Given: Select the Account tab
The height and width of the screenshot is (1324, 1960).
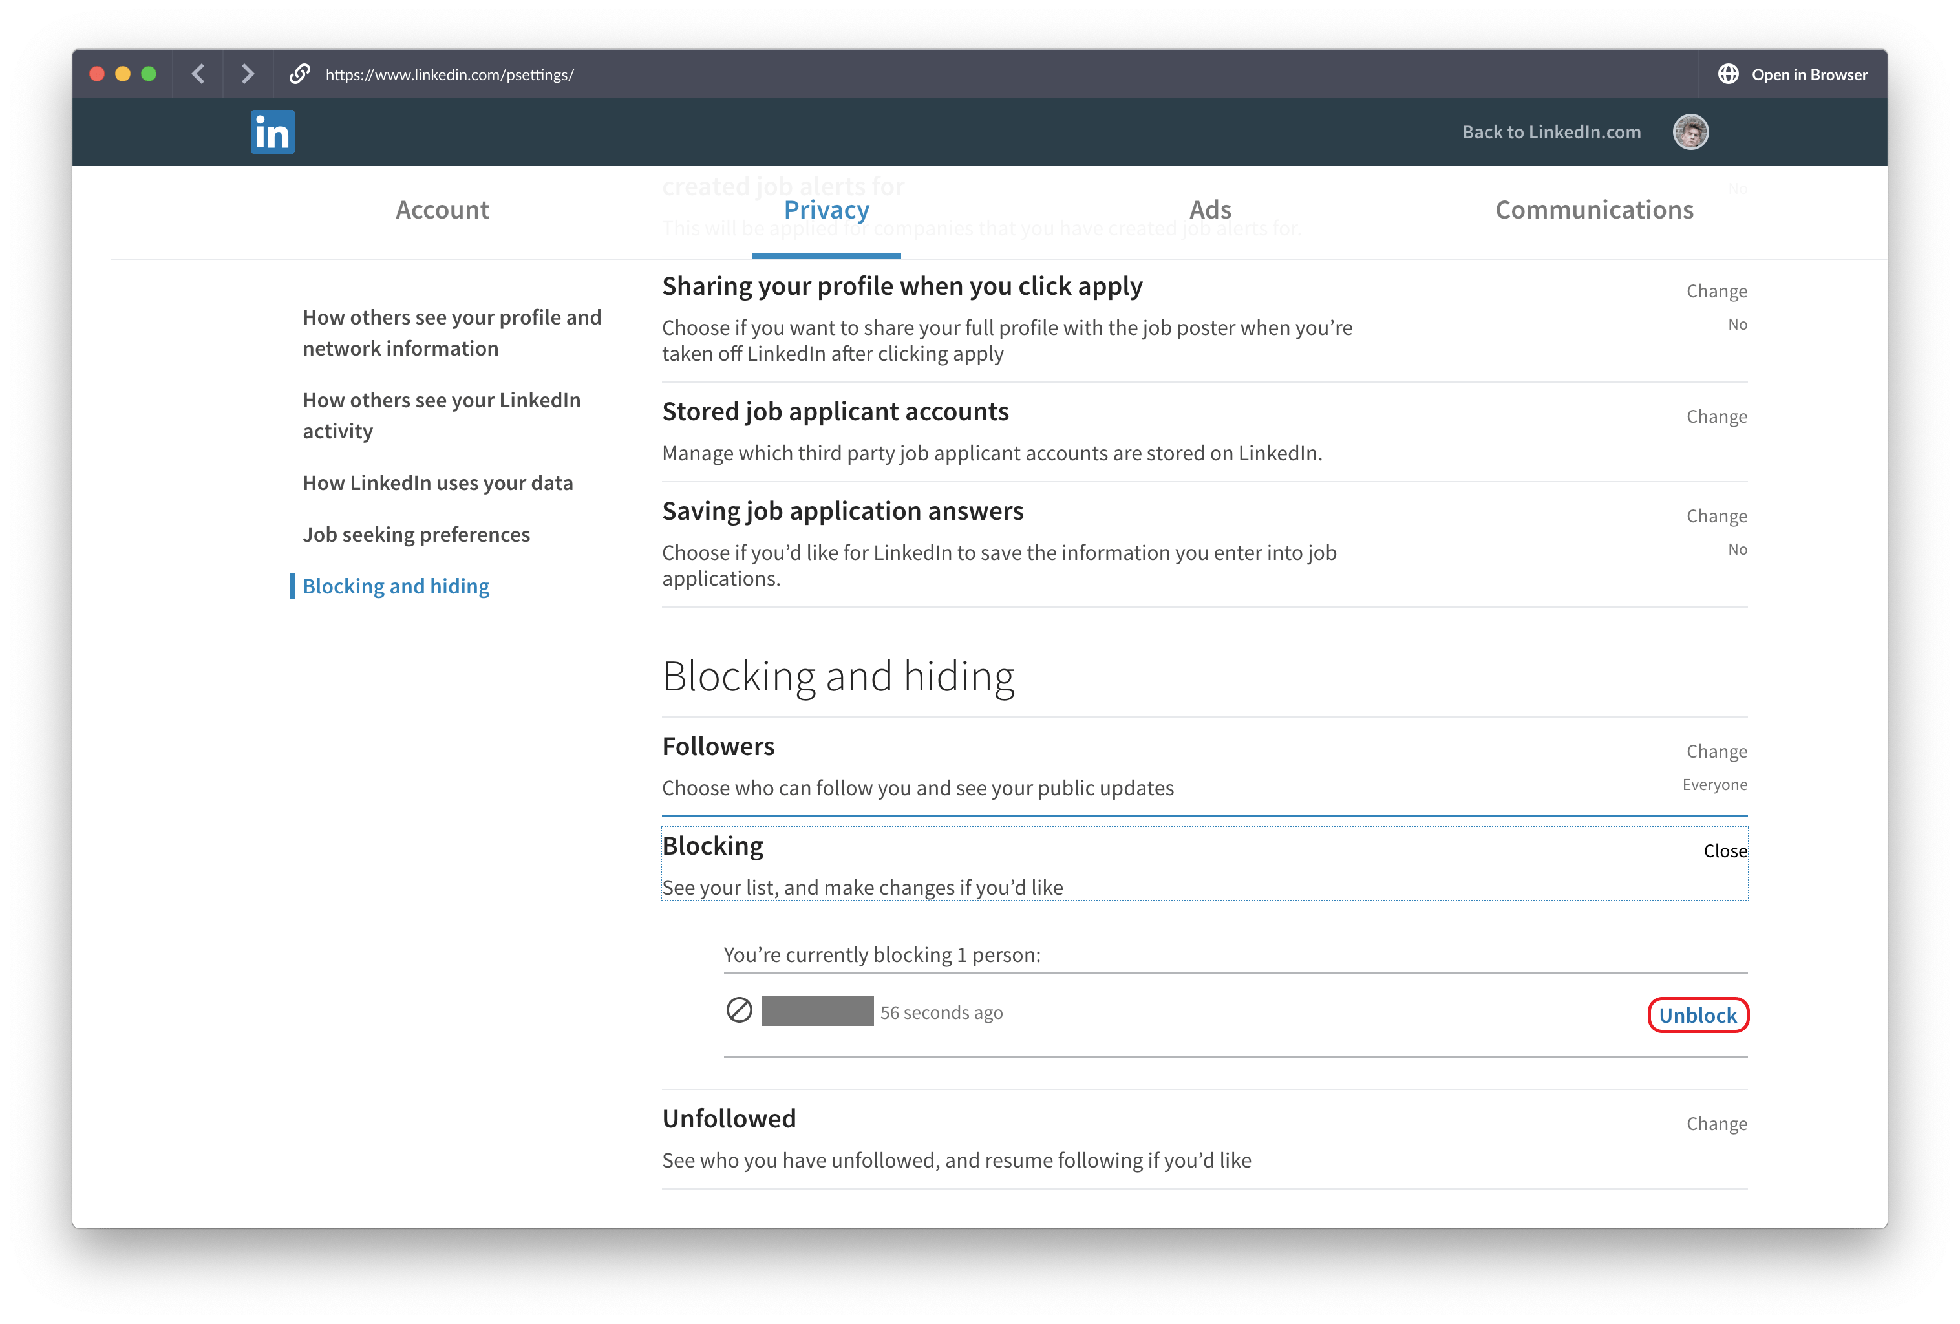Looking at the screenshot, I should pos(443,208).
